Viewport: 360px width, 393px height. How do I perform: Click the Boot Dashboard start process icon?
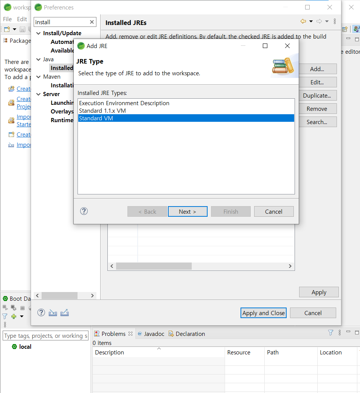5,308
